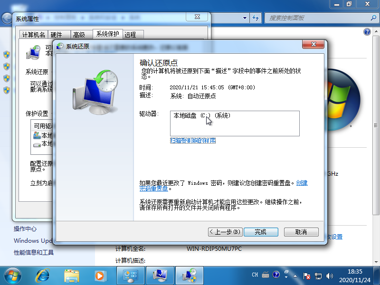Screen dimensions: 380x285
Task: Click the refresh icon beside the address bar
Action: 256,18
